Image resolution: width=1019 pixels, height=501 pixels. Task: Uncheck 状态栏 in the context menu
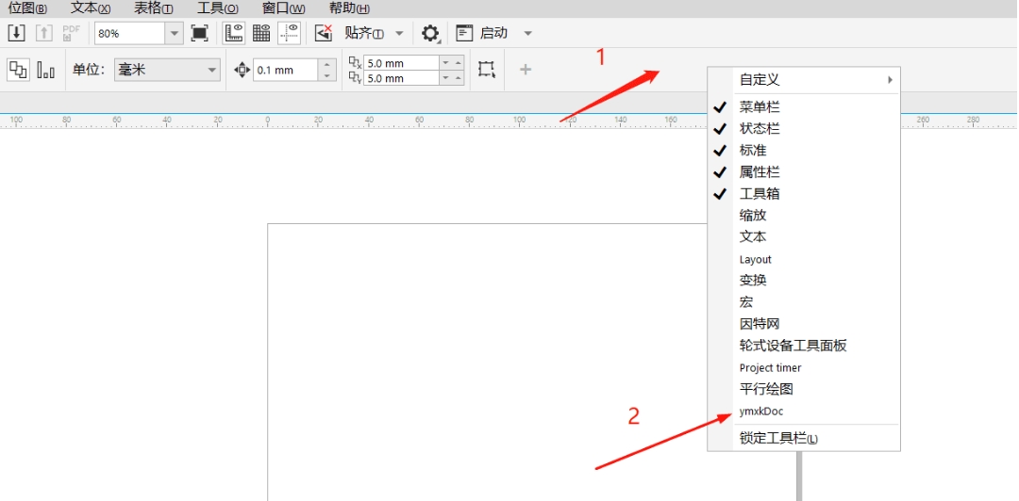760,129
